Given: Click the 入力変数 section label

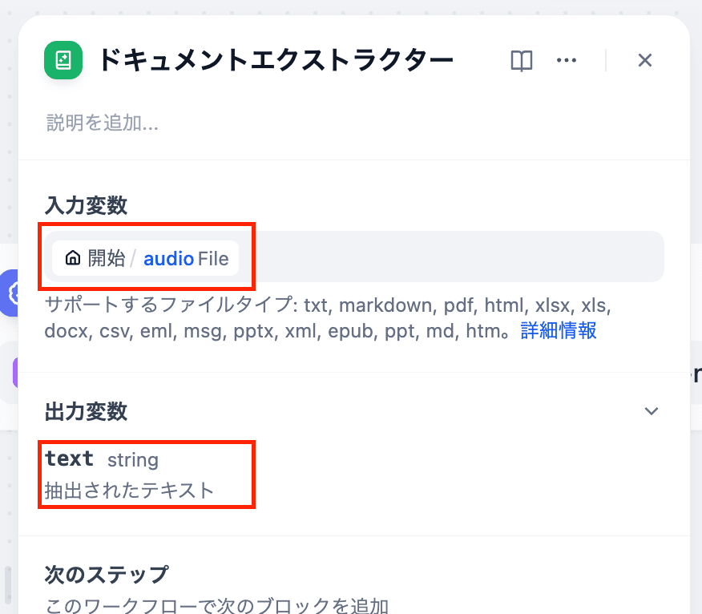Looking at the screenshot, I should click(x=87, y=205).
